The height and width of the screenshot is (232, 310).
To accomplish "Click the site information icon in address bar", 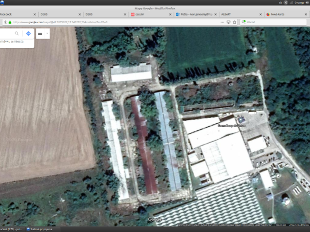I will click(x=5, y=22).
